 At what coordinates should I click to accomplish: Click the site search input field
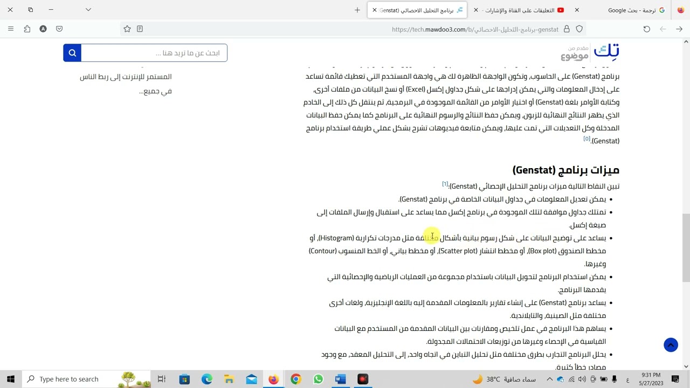pos(154,53)
